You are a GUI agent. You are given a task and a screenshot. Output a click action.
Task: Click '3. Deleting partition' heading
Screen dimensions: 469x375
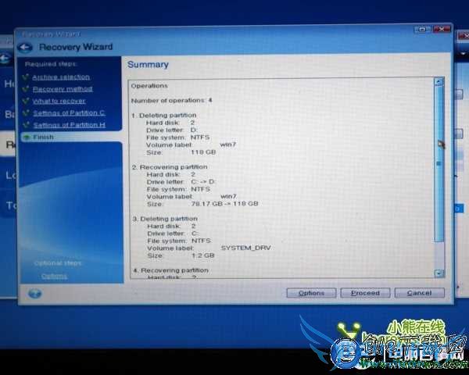165,219
